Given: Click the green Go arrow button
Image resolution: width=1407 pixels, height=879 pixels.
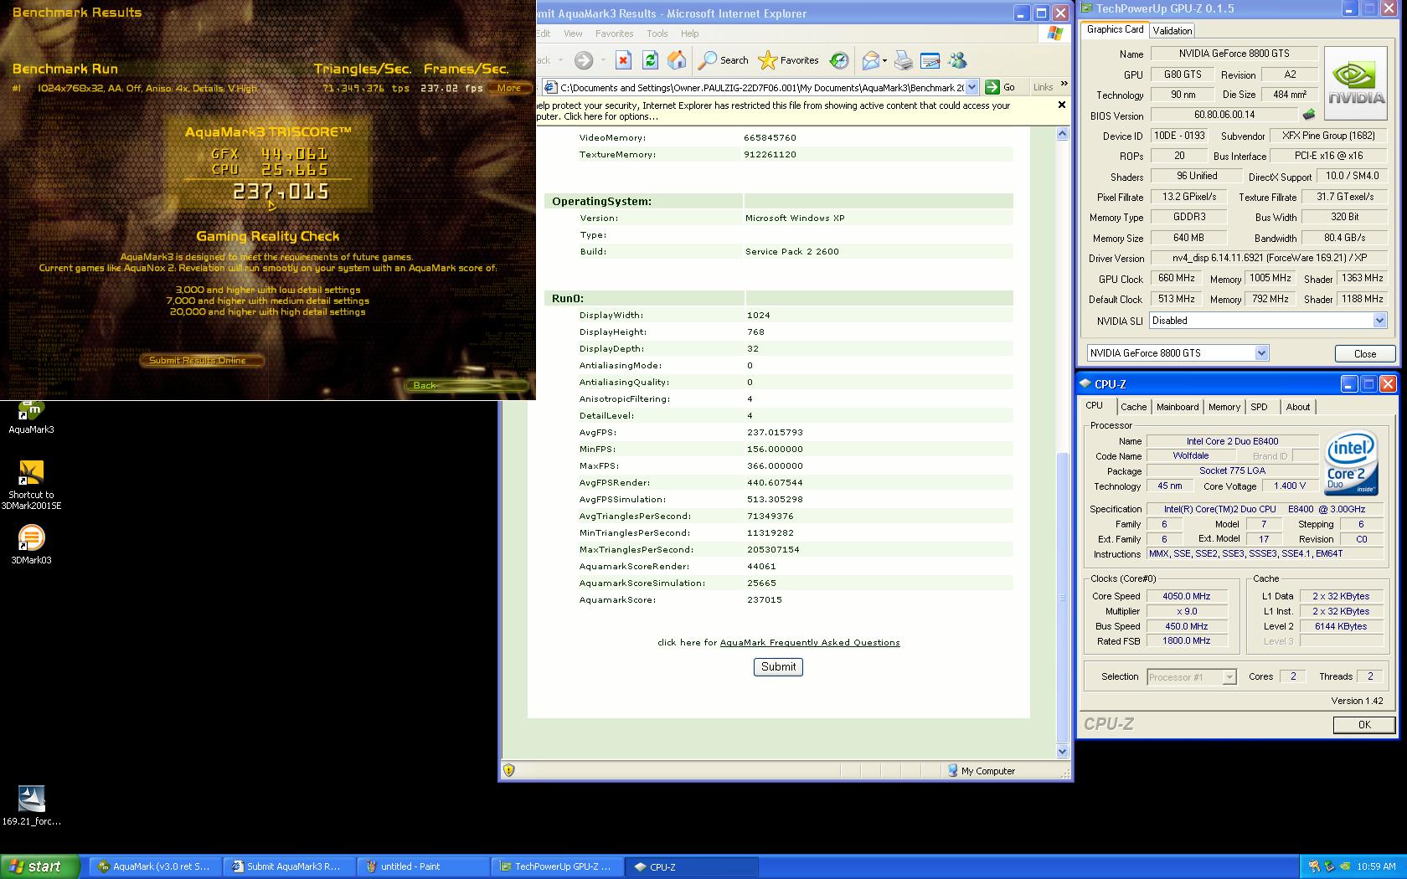Looking at the screenshot, I should 992,87.
